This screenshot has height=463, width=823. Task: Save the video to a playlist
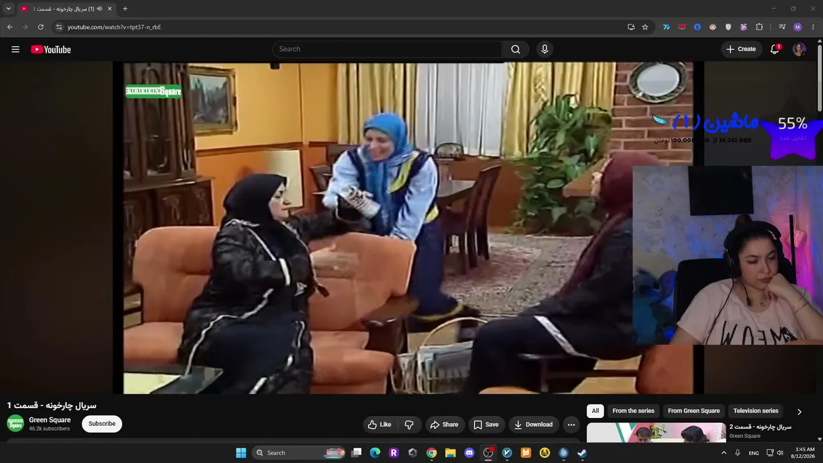click(486, 424)
